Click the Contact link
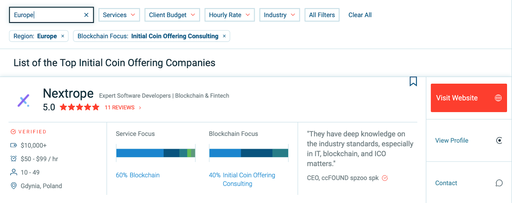Image resolution: width=512 pixels, height=203 pixels. 446,183
